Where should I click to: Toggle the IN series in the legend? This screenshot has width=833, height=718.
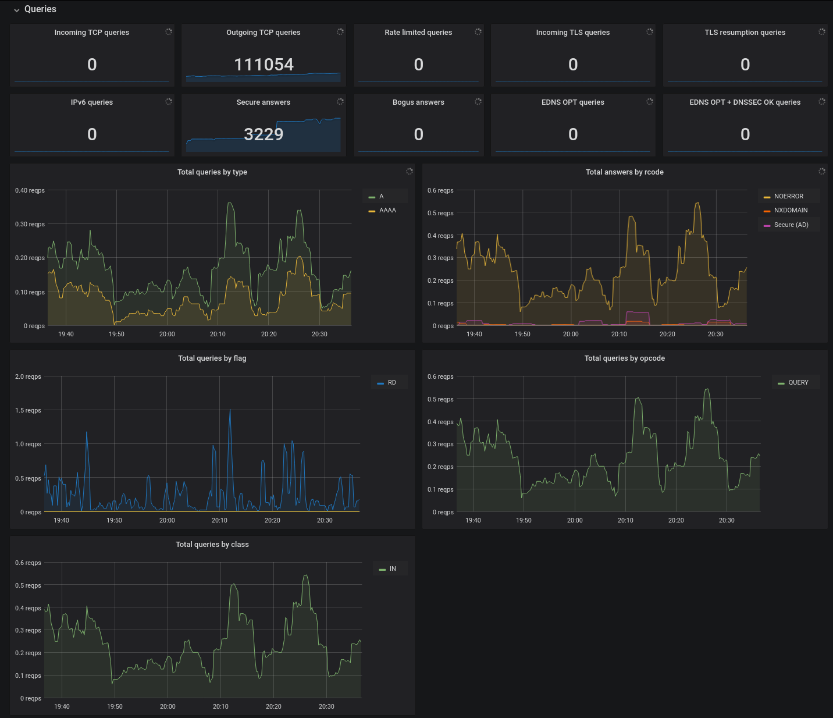point(393,569)
